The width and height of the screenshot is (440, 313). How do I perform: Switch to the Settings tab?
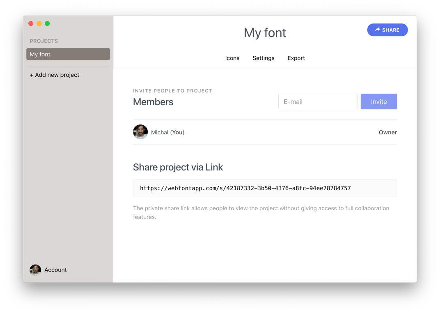click(x=263, y=58)
